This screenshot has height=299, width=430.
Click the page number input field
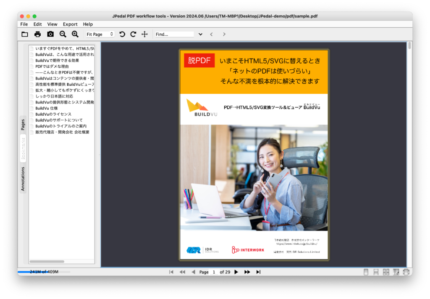[214, 272]
